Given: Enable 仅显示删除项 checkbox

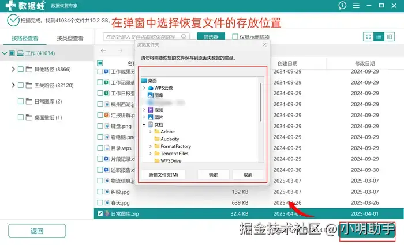Looking at the screenshot, I should pos(235,36).
